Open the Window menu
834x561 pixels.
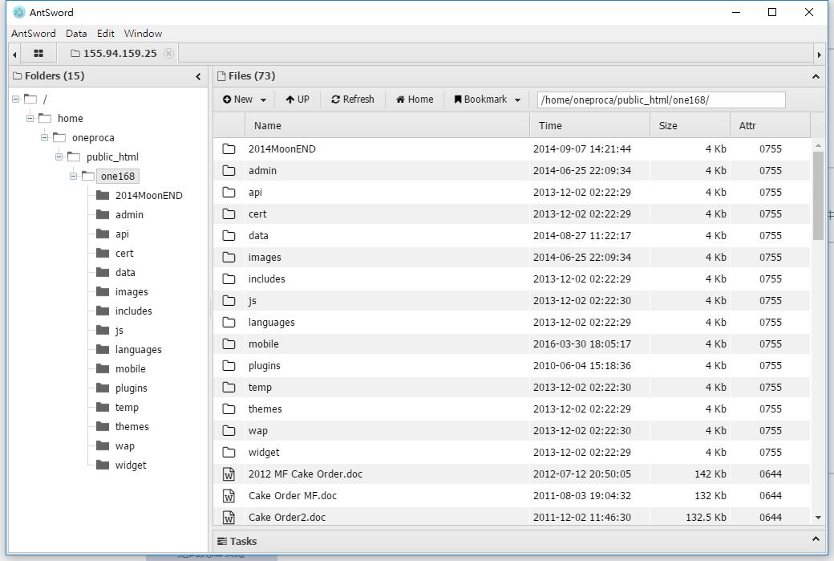coord(143,34)
